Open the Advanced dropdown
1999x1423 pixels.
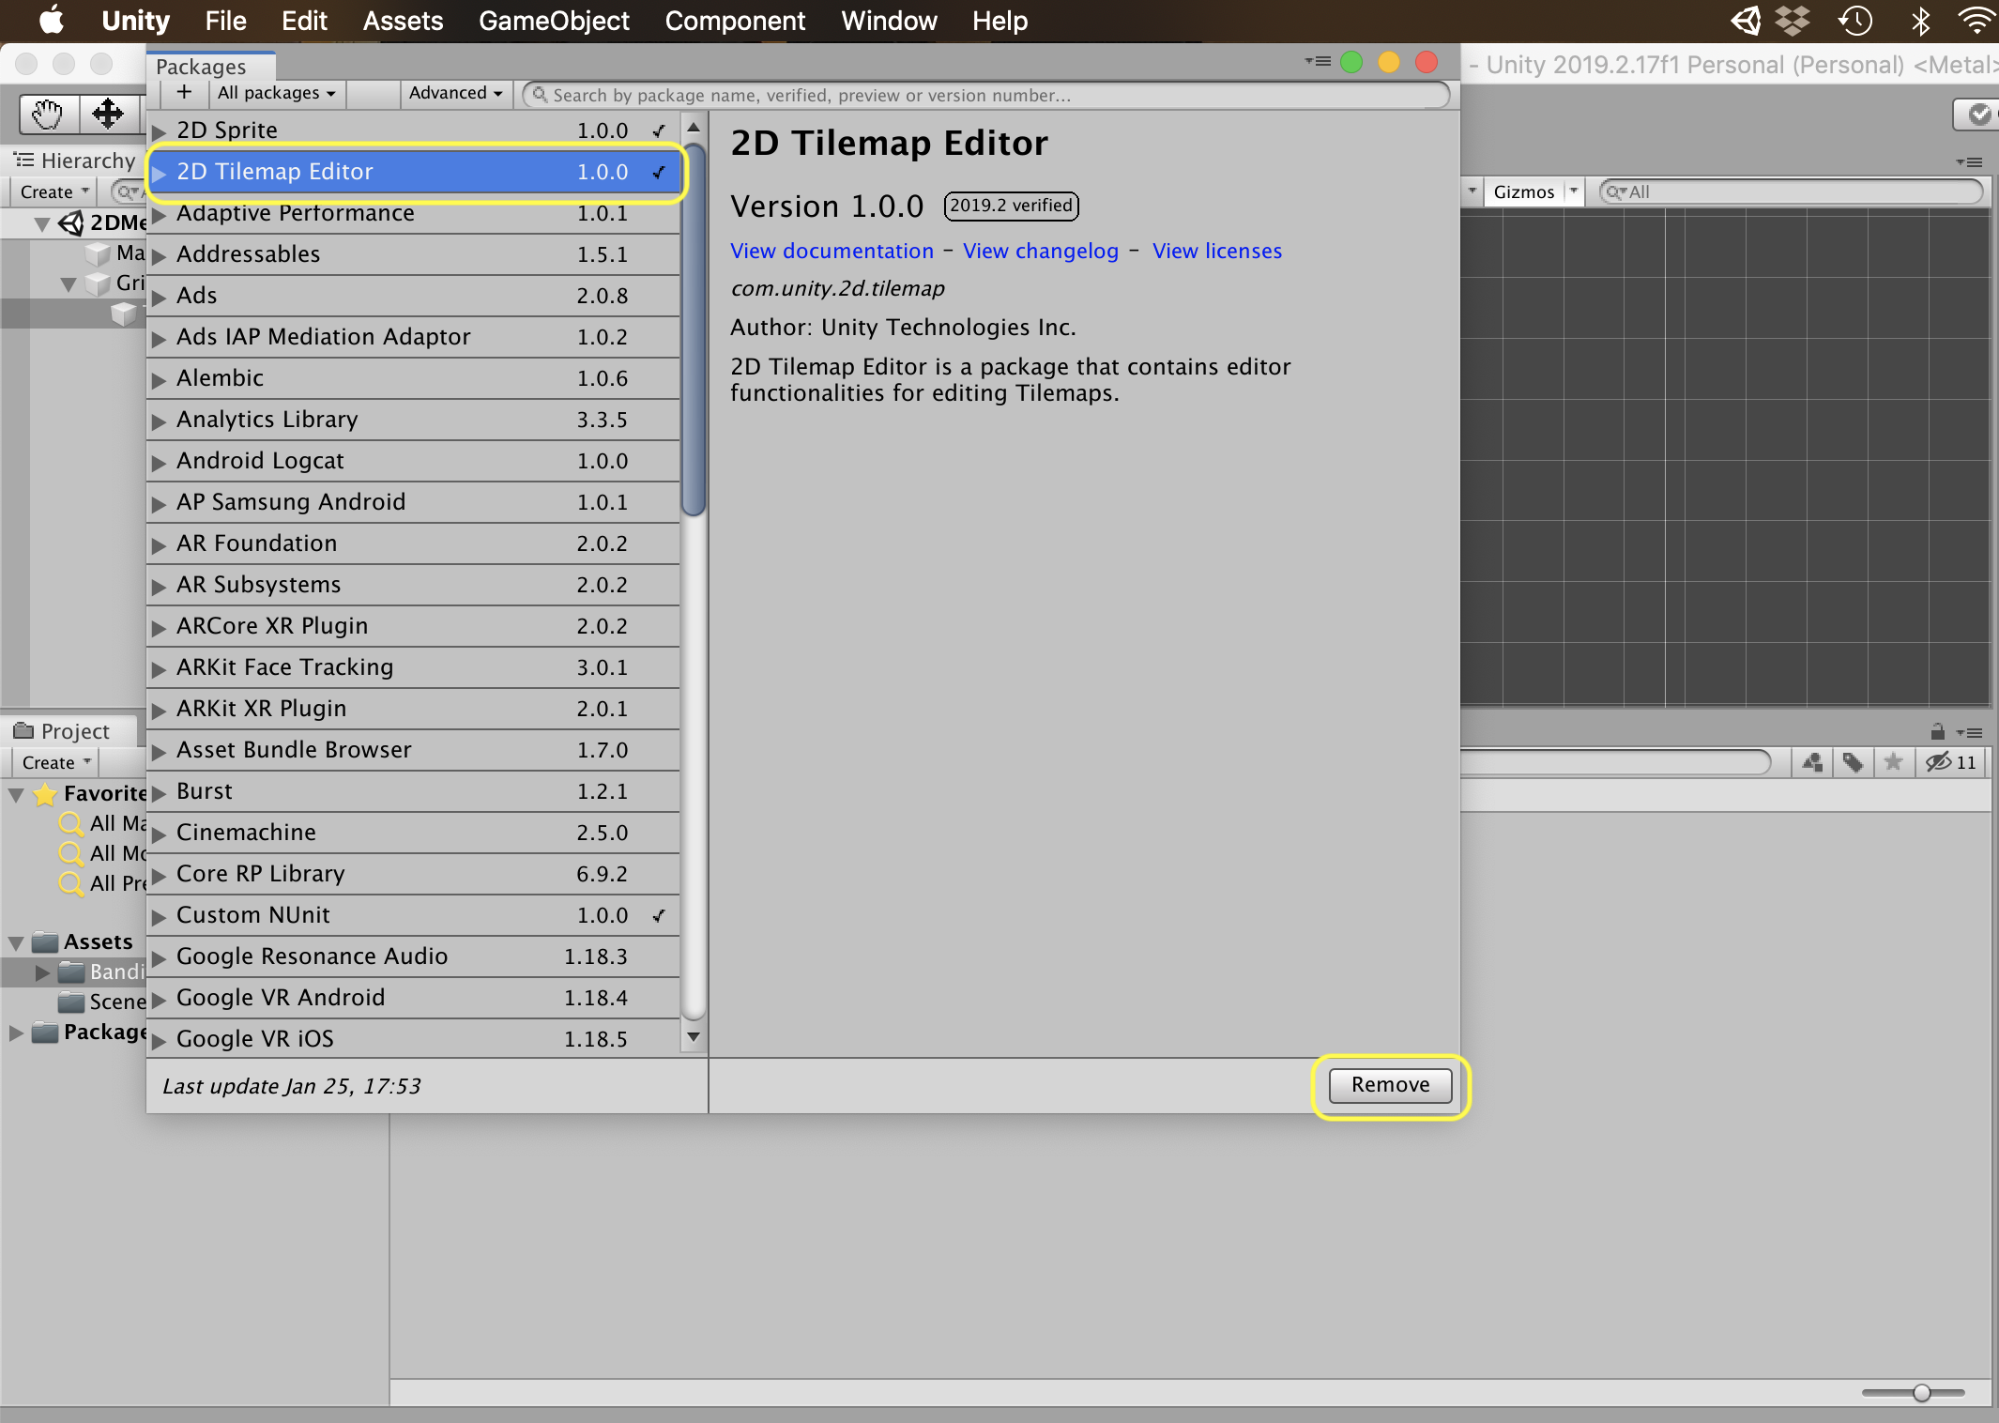pos(456,93)
